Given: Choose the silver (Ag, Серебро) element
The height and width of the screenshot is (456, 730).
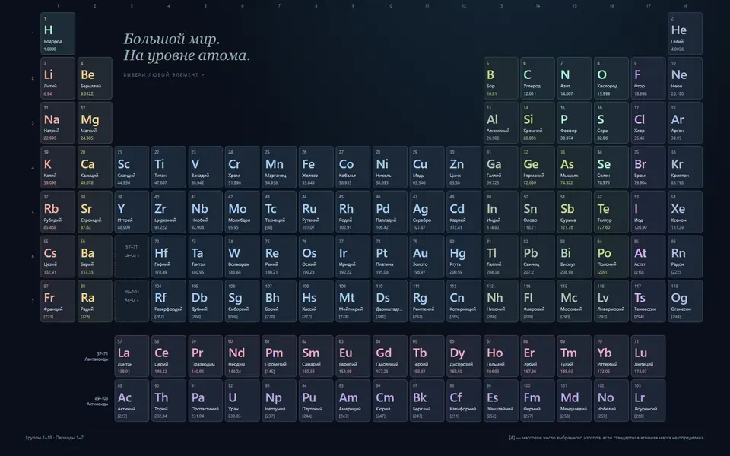Looking at the screenshot, I should tap(427, 212).
